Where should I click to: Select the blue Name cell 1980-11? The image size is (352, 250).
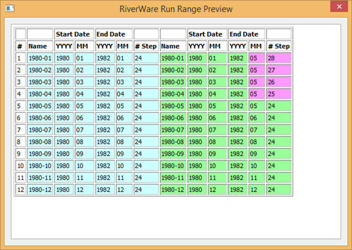[40, 177]
